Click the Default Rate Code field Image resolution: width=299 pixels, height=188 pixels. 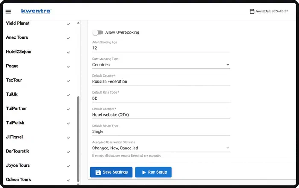[x=161, y=98]
